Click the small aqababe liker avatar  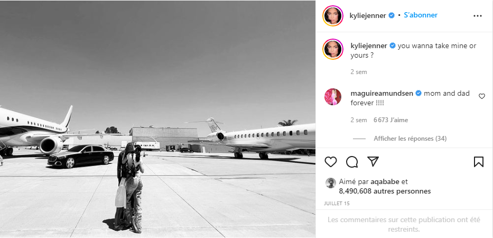[x=330, y=183]
